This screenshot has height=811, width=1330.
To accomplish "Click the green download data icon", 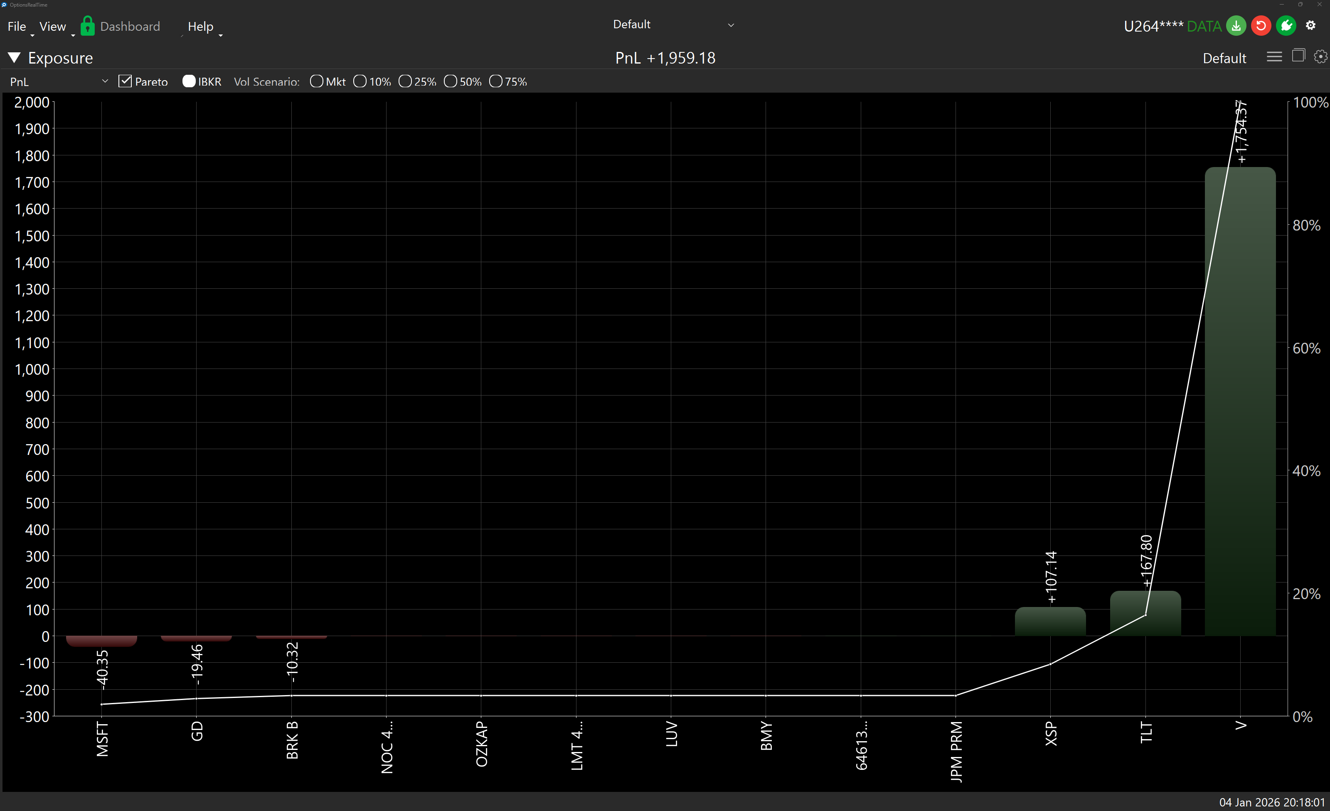I will (x=1236, y=25).
